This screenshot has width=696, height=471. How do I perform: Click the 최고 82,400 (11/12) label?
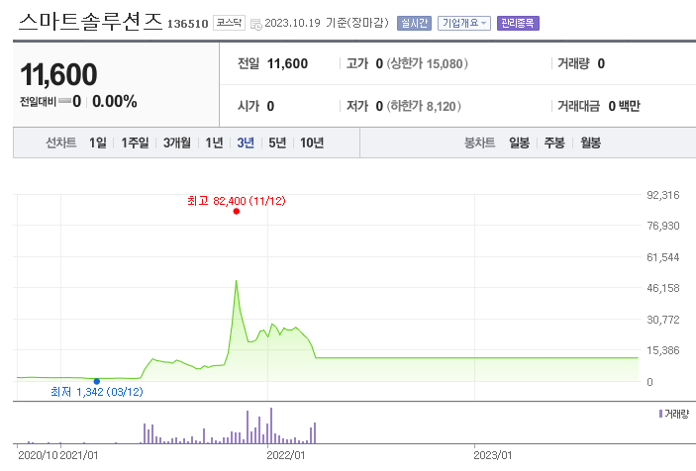point(237,201)
